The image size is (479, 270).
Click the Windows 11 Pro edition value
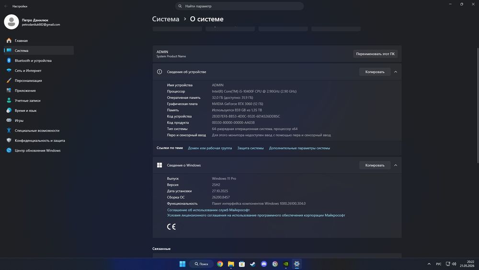click(x=224, y=178)
